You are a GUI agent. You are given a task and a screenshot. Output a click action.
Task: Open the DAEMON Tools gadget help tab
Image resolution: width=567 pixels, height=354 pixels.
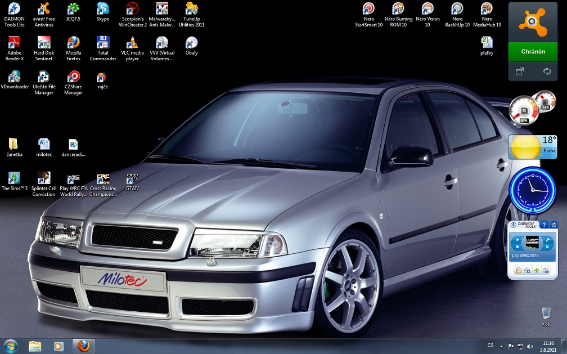pyautogui.click(x=544, y=225)
